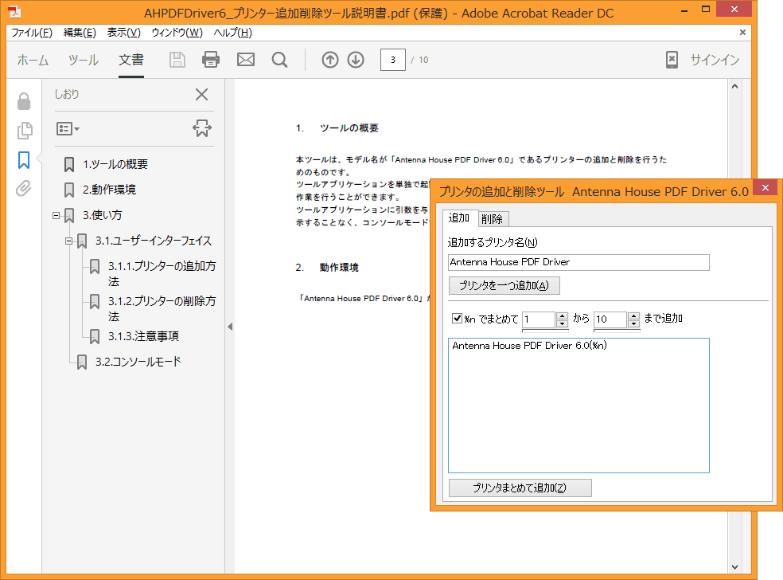Click heading "2. 動作環境" in document
The height and width of the screenshot is (580, 783).
[327, 268]
